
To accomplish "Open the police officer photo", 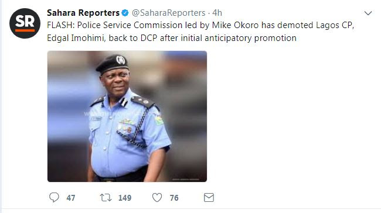I will [x=127, y=116].
